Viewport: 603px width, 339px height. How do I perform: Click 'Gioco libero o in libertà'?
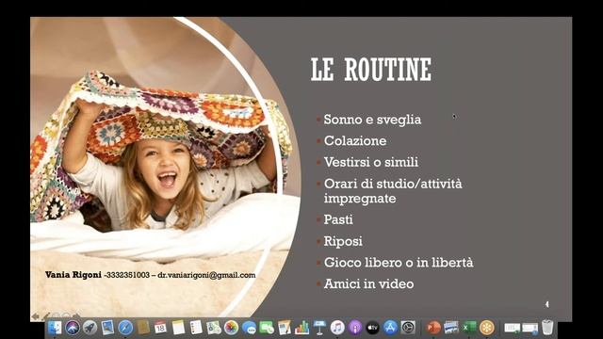[x=399, y=263]
